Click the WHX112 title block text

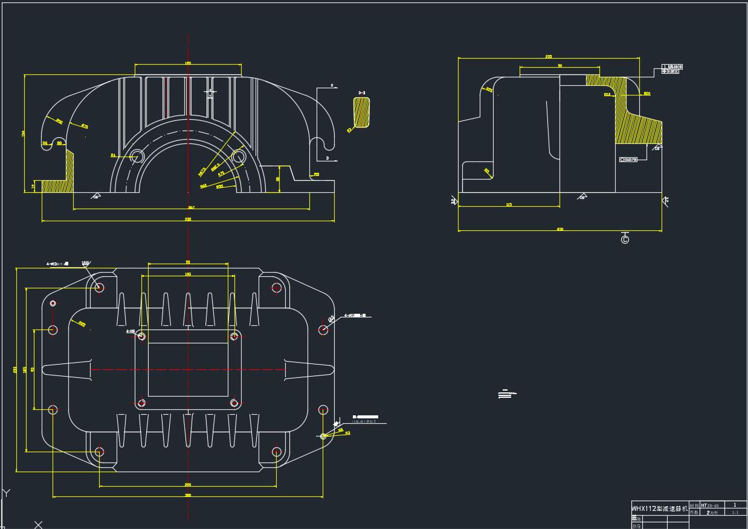(659, 509)
